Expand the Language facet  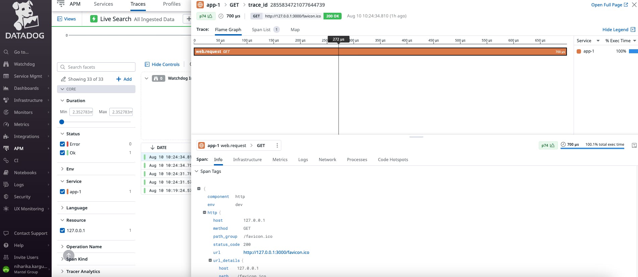click(62, 208)
